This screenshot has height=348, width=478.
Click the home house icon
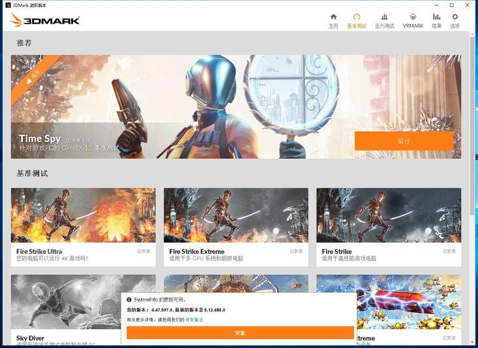pos(333,16)
